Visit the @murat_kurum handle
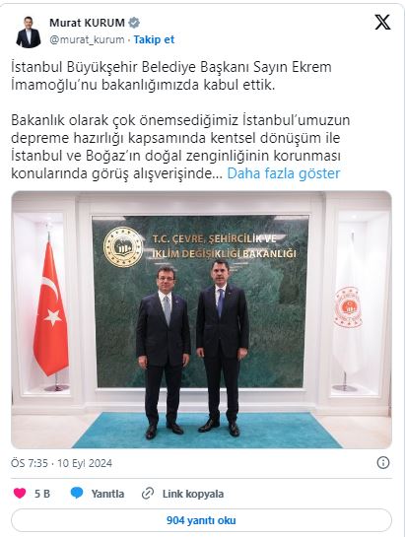 coord(87,39)
